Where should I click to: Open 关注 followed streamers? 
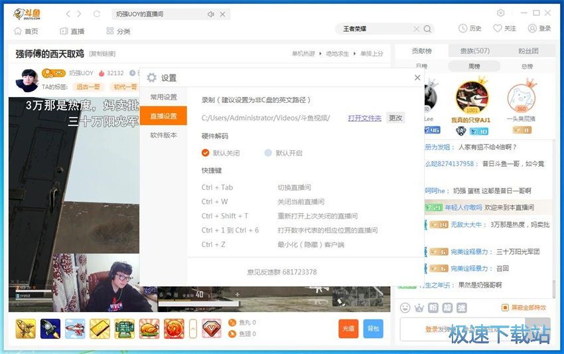[x=504, y=29]
